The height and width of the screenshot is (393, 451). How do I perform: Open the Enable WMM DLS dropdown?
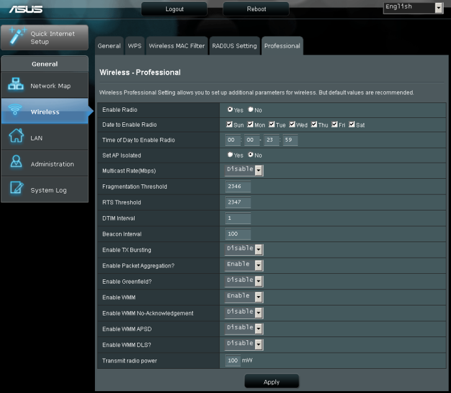point(244,345)
